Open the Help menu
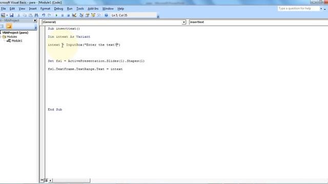This screenshot has height=184, width=328. (121, 9)
